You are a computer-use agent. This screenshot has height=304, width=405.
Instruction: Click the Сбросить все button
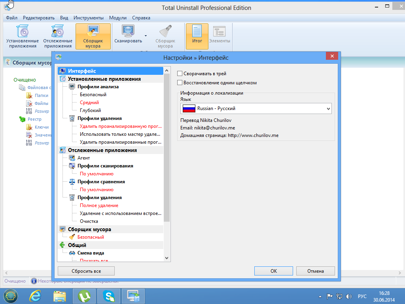click(86, 271)
